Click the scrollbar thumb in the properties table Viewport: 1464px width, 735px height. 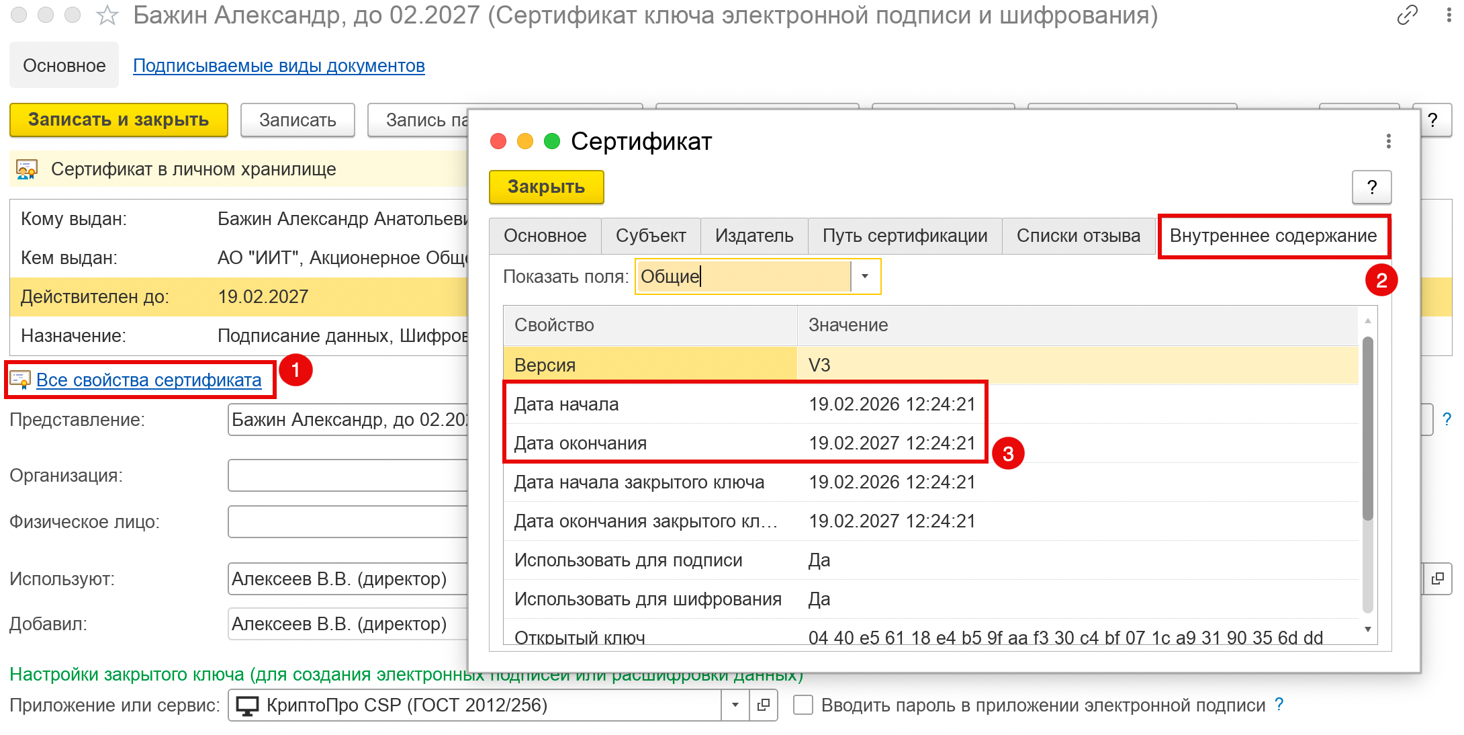(1367, 429)
